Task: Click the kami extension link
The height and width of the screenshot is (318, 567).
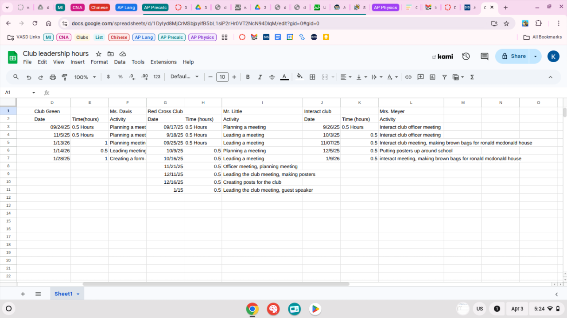Action: pyautogui.click(x=442, y=57)
